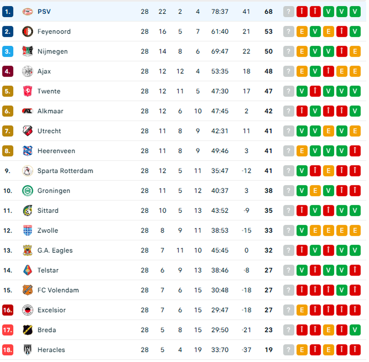The height and width of the screenshot is (362, 369).
Task: Click the Sparta Rotterdam team name
Action: click(x=65, y=171)
